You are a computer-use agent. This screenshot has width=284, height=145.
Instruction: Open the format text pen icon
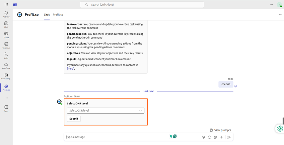[203, 137]
